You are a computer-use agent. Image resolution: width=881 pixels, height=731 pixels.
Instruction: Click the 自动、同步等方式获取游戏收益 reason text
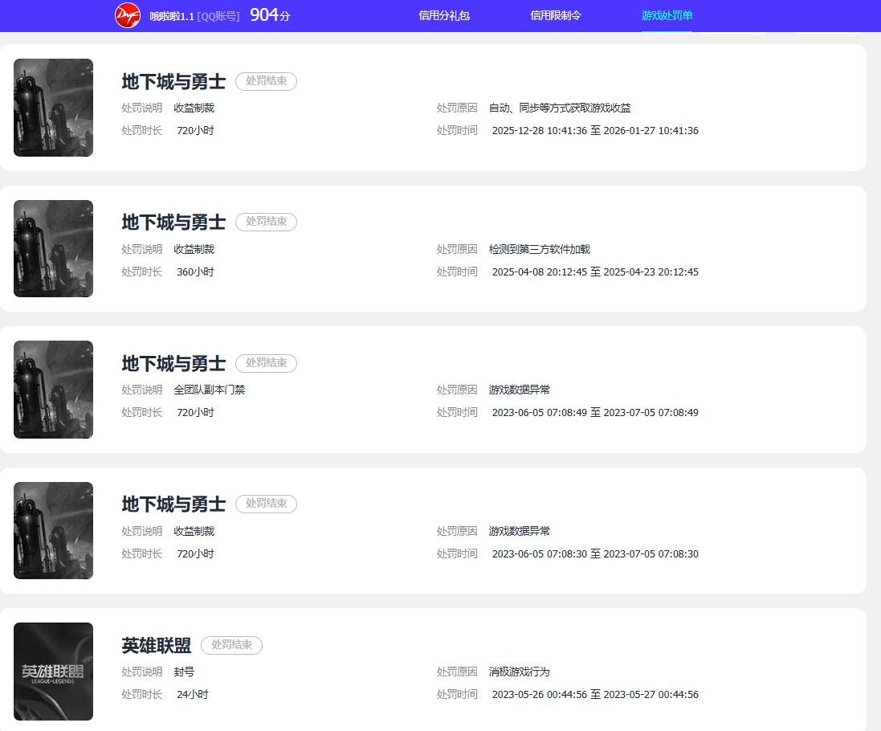[559, 108]
